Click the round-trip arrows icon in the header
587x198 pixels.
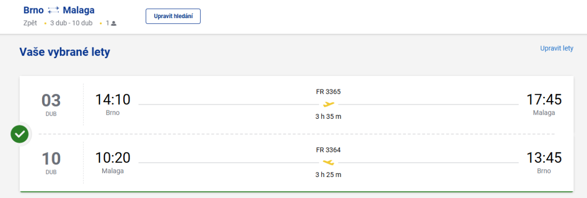coord(53,10)
